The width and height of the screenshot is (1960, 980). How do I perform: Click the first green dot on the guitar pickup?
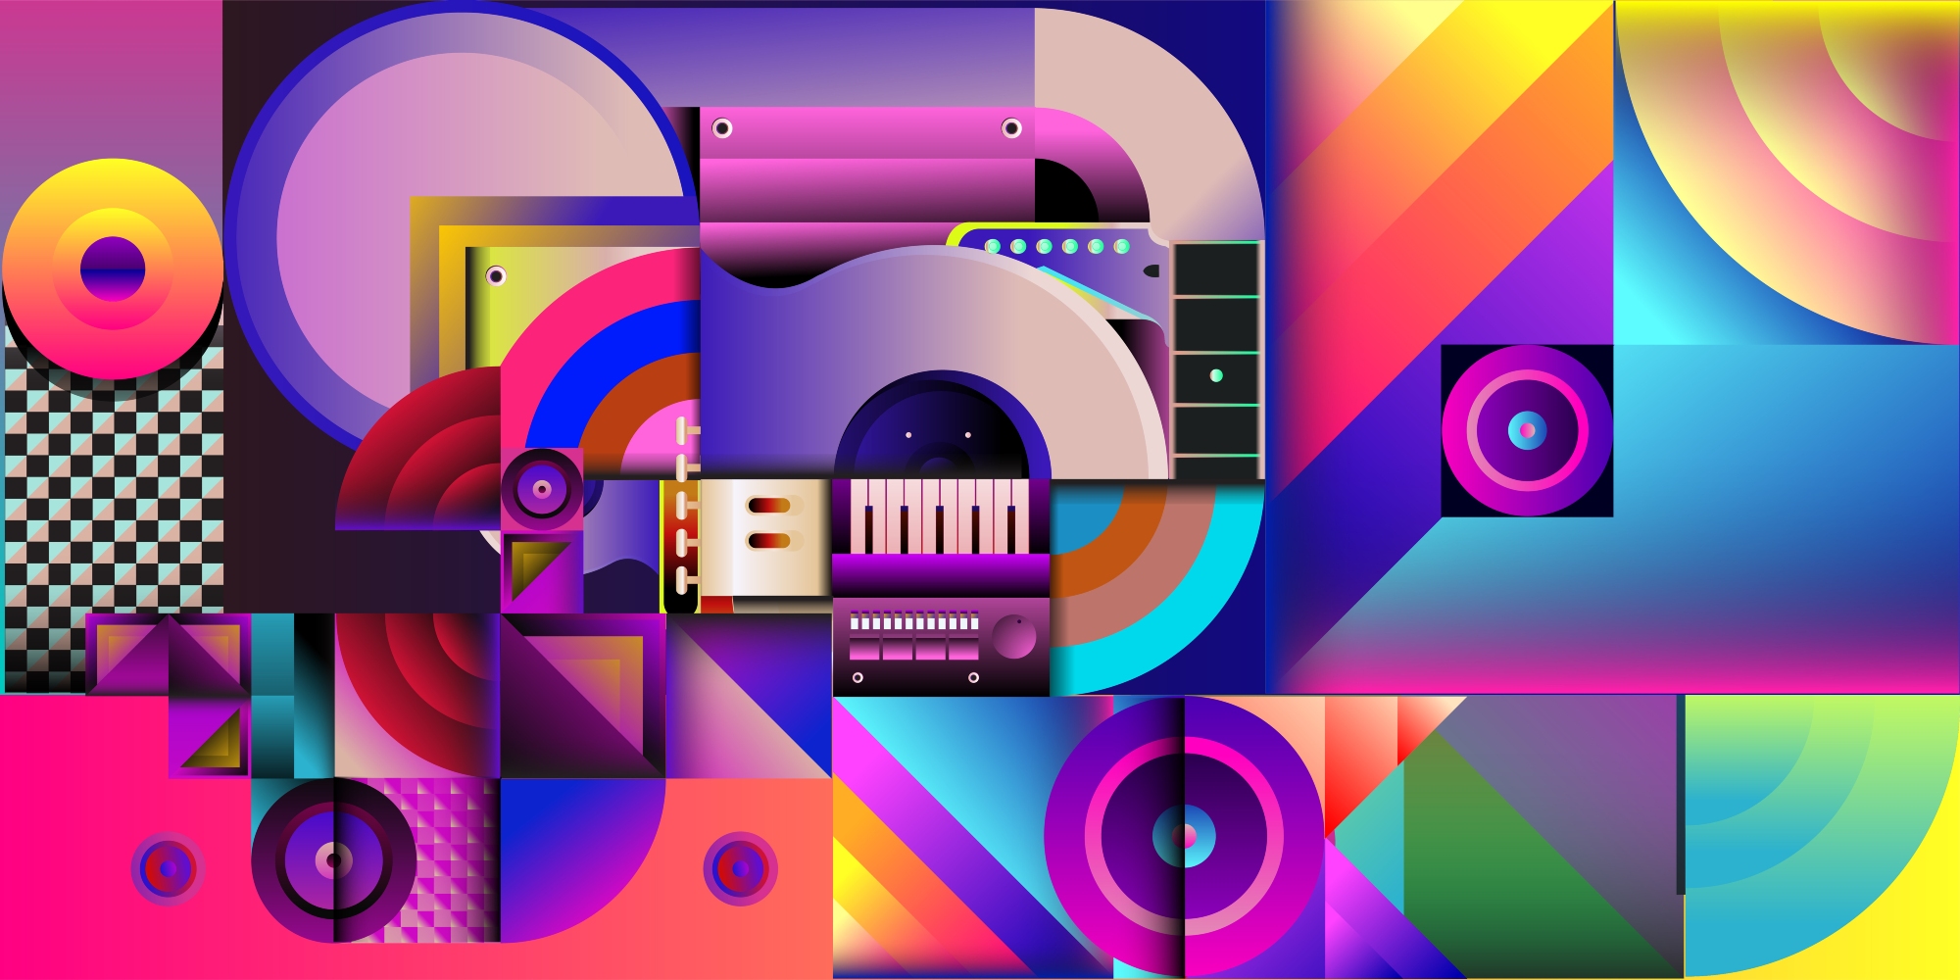tap(993, 246)
